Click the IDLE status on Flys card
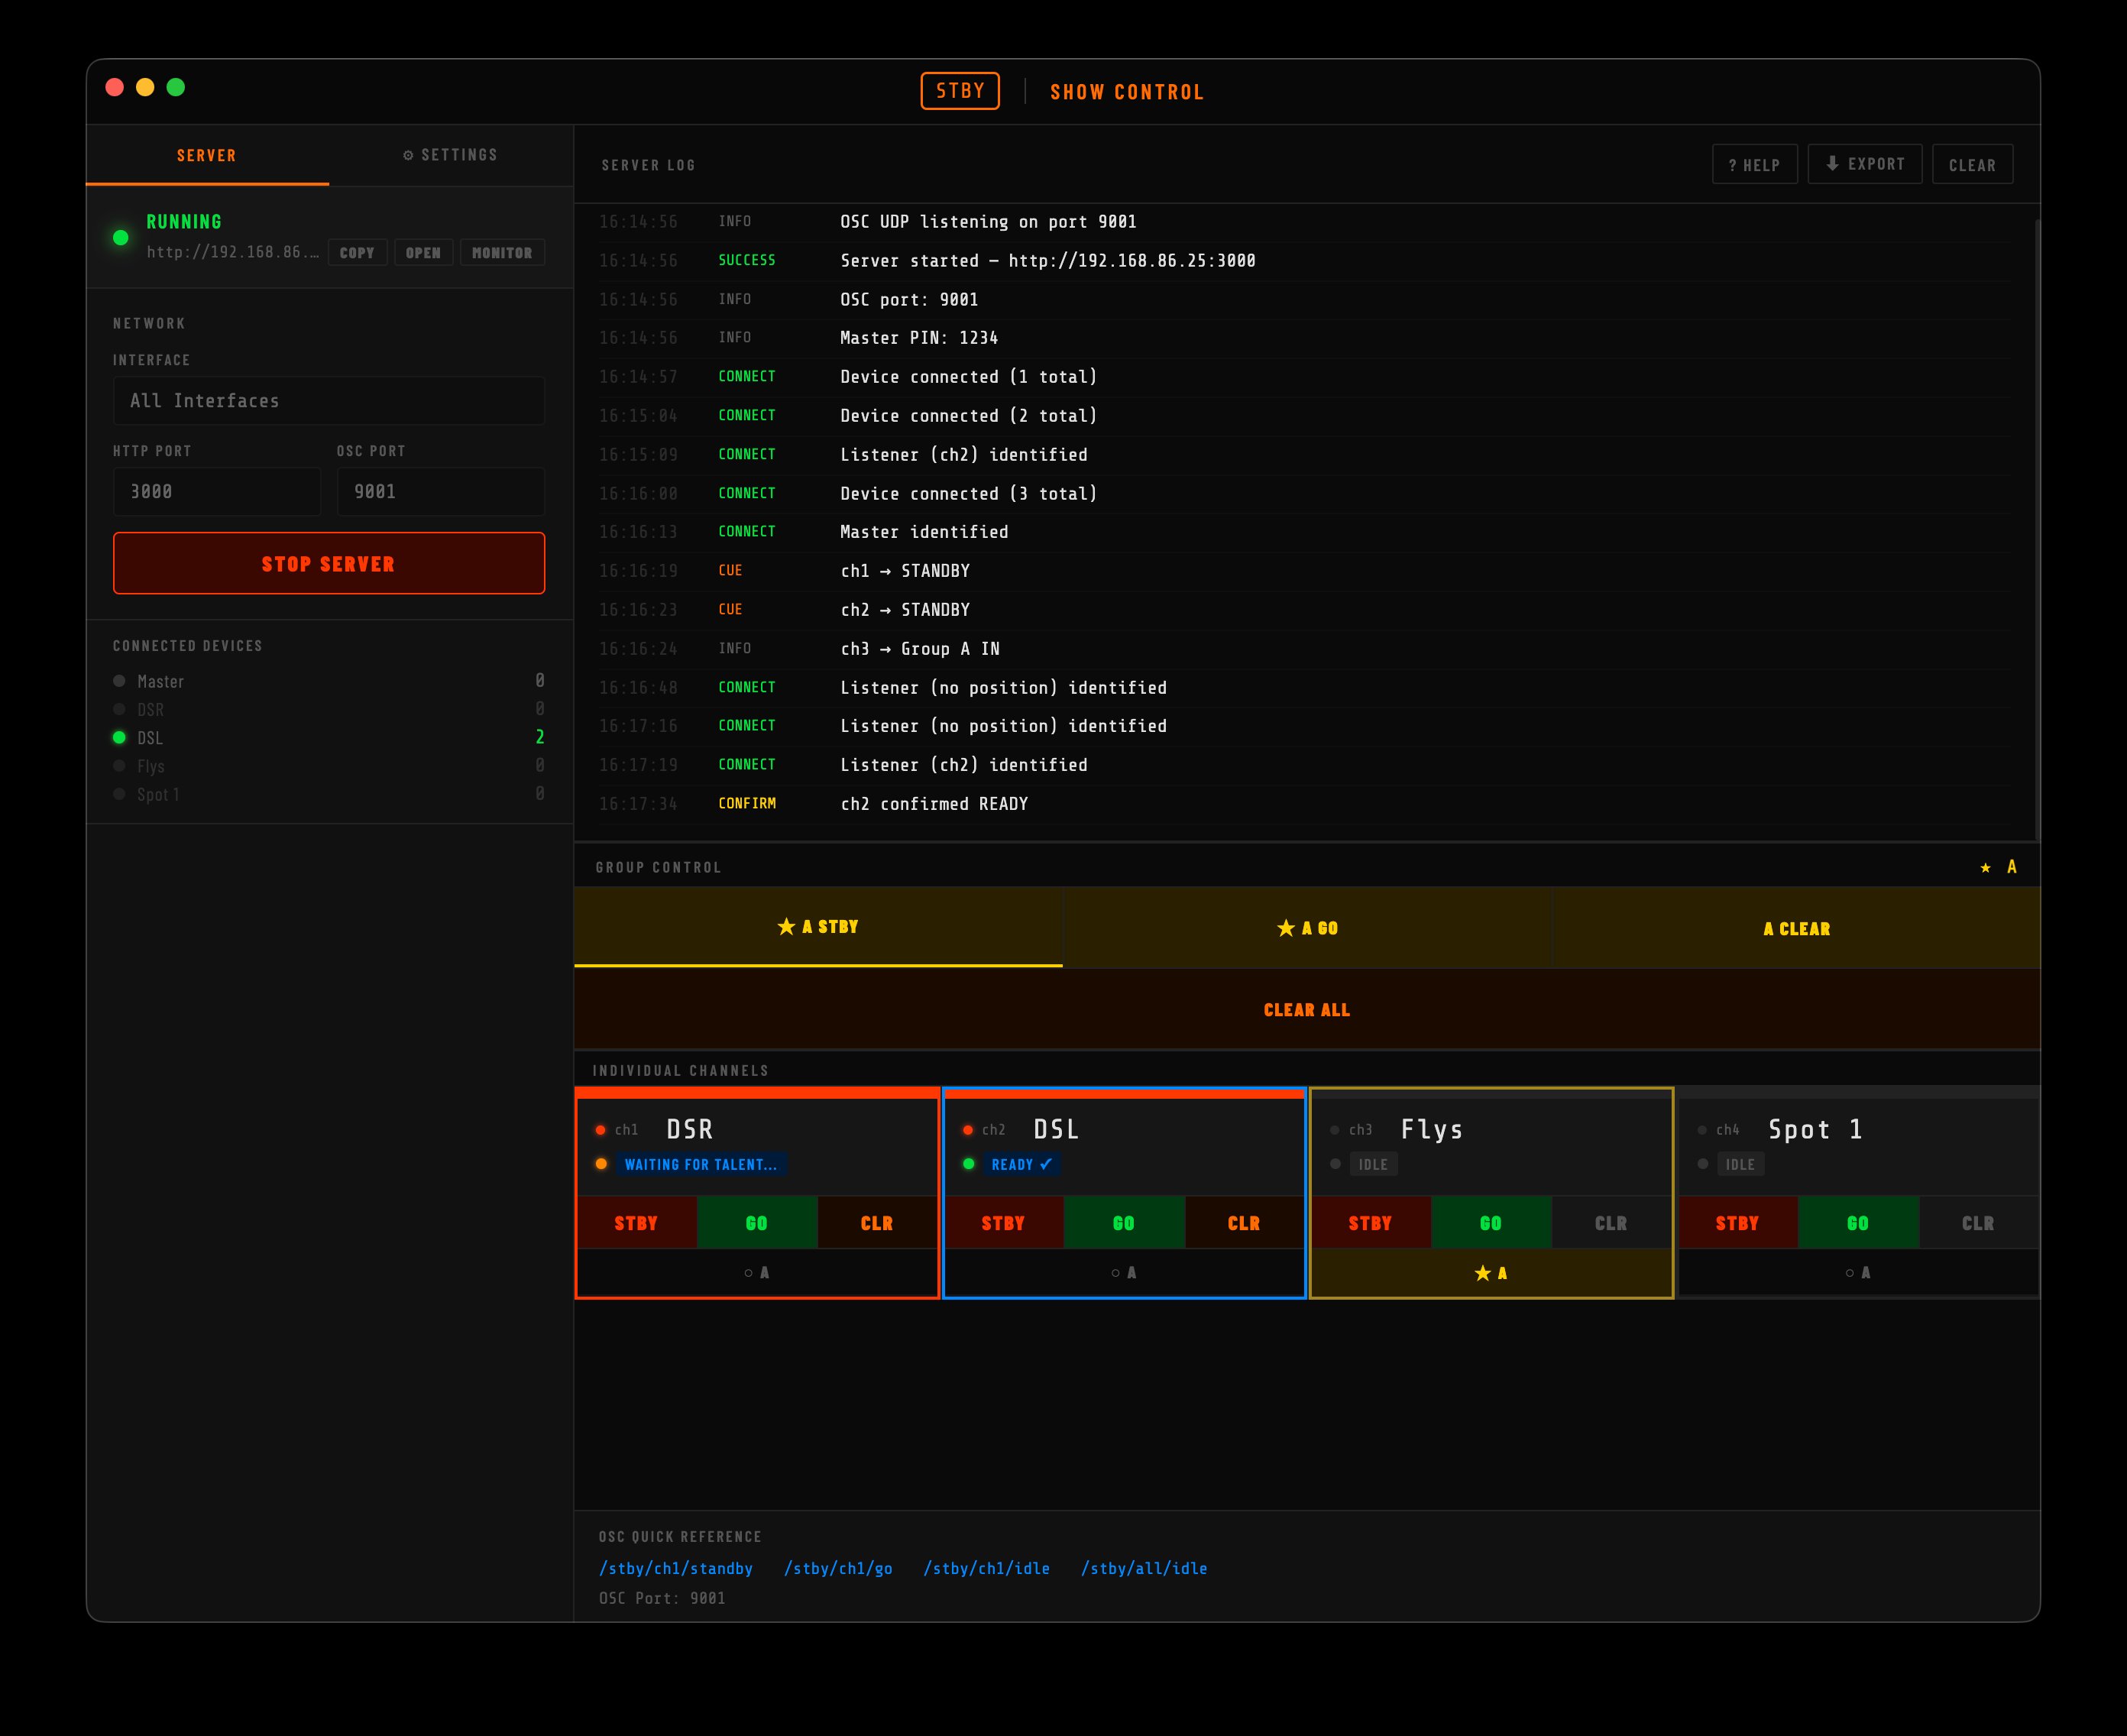Viewport: 2127px width, 1736px height. pos(1373,1164)
